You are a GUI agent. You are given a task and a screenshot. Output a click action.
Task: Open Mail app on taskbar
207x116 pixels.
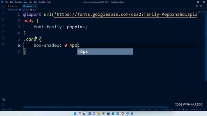point(118,113)
